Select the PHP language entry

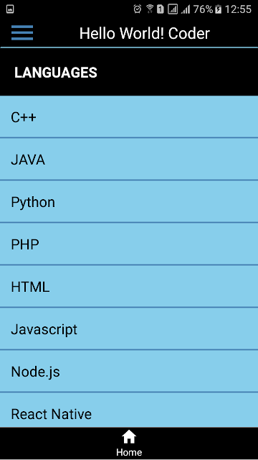tap(129, 244)
